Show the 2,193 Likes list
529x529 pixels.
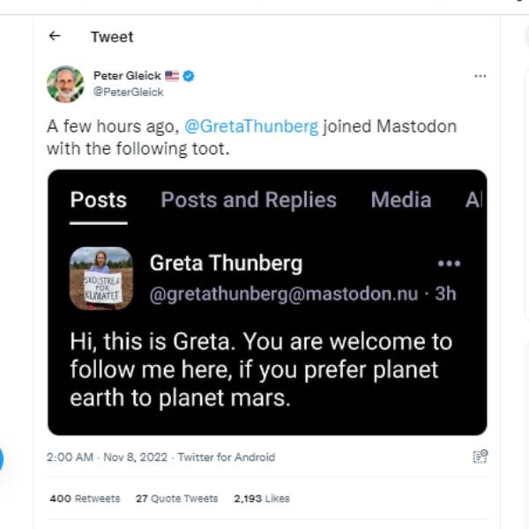pos(261,498)
